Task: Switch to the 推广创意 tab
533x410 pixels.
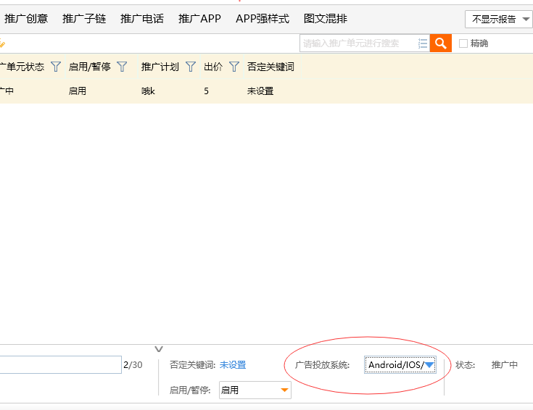Action: [26, 19]
